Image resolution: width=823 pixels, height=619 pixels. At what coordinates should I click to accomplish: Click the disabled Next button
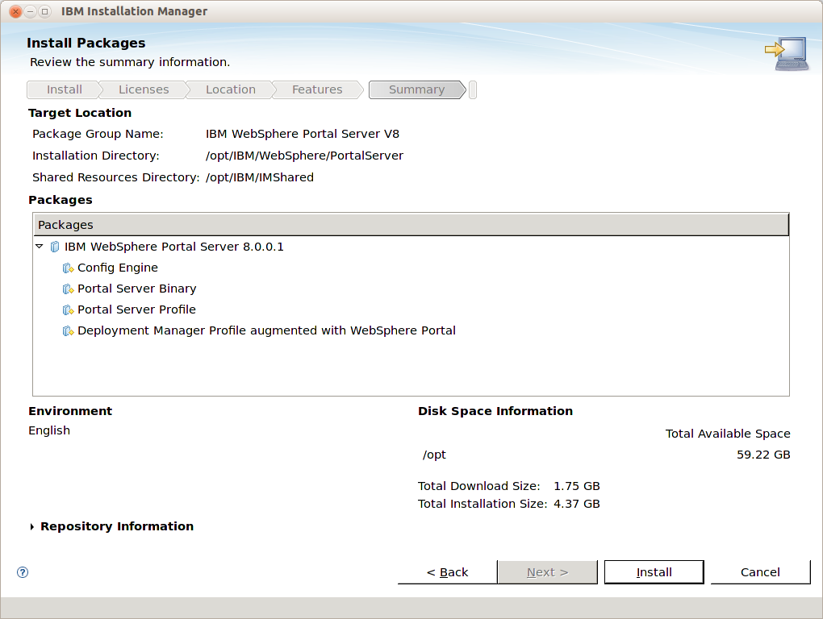[547, 572]
